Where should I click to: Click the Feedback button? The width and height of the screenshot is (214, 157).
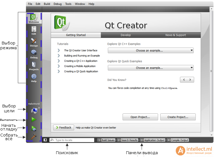pos(64,128)
